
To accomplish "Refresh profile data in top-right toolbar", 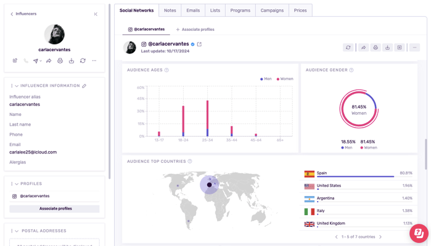I will pyautogui.click(x=348, y=47).
